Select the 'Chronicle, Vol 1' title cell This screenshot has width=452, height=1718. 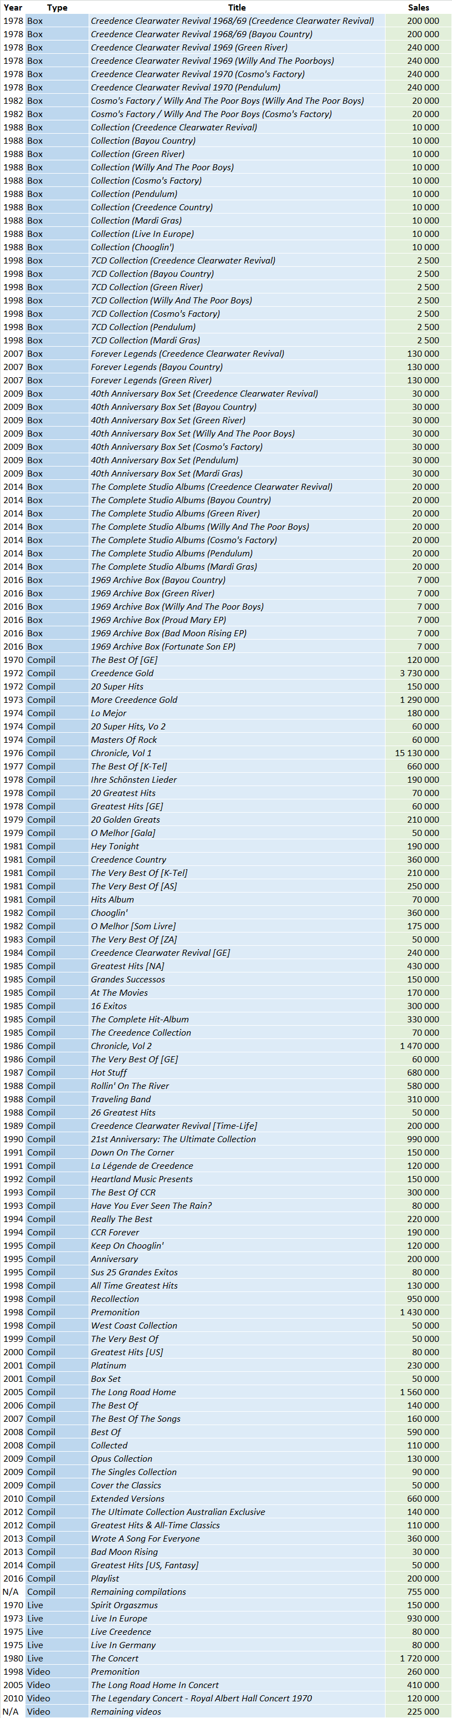click(x=121, y=753)
